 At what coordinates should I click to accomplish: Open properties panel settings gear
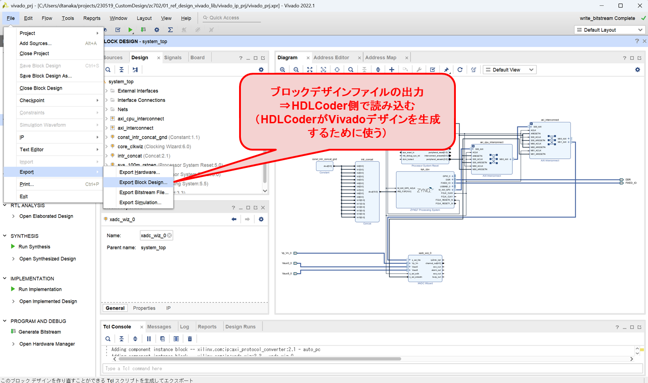(x=261, y=219)
